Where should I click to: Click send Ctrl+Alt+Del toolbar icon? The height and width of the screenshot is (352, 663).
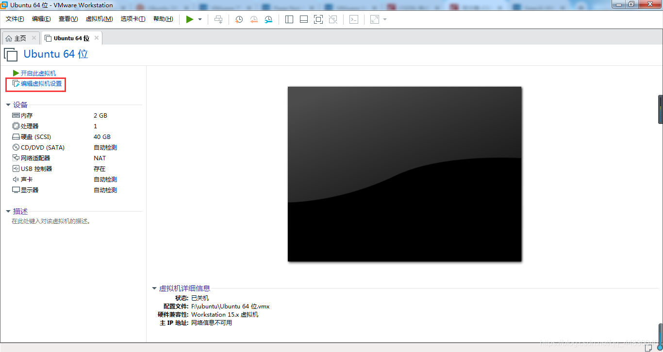point(218,19)
